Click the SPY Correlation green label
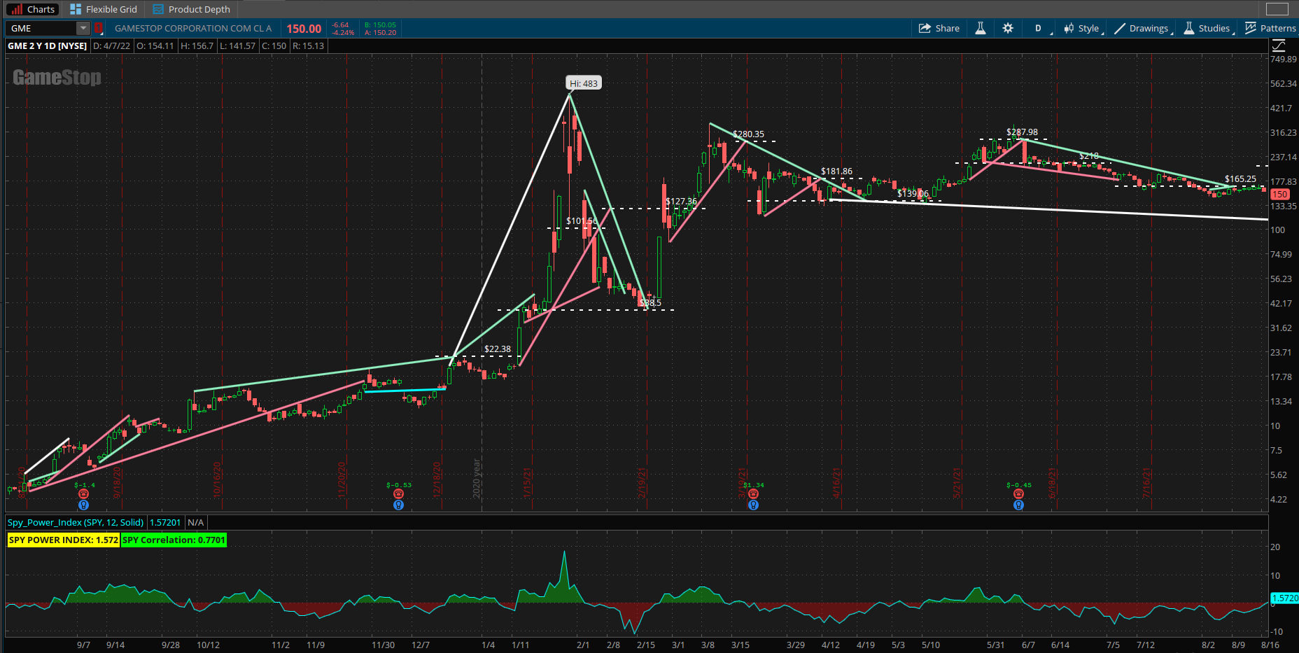The height and width of the screenshot is (653, 1299). coord(174,540)
